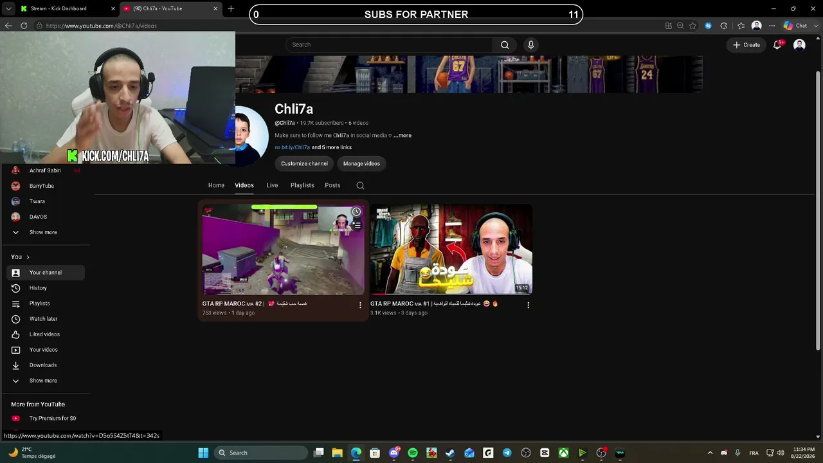The width and height of the screenshot is (823, 463).
Task: Open browser extensions puzzle icon
Action: pyautogui.click(x=724, y=26)
